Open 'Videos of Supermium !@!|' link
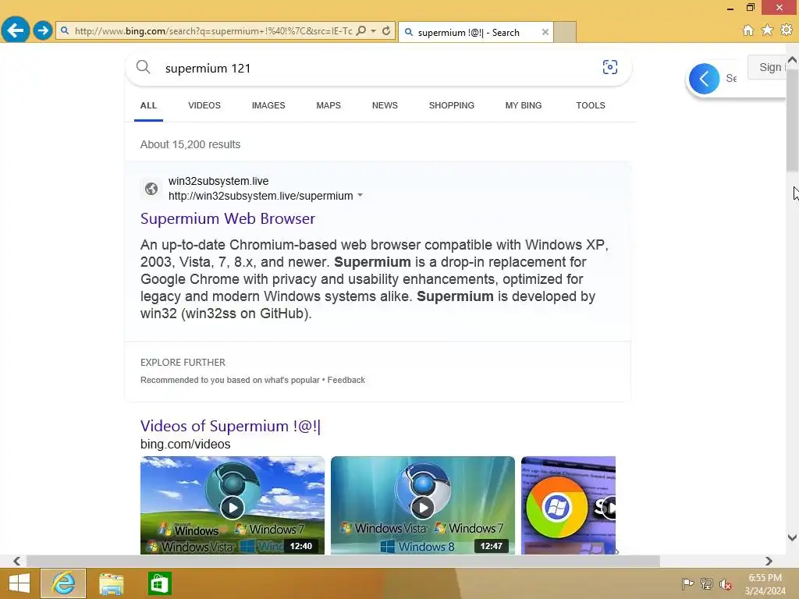The width and height of the screenshot is (799, 599). coord(230,426)
